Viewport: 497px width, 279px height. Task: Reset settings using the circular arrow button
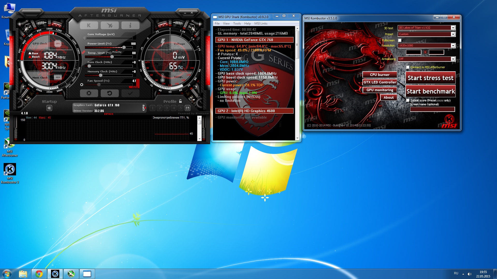coord(109,93)
